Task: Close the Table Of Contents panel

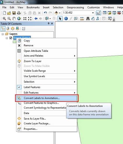Action: pyautogui.click(x=52, y=24)
